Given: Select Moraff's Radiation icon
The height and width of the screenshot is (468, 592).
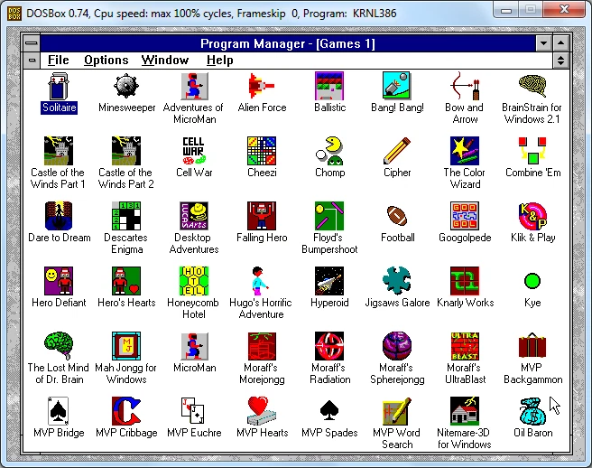Looking at the screenshot, I should (x=329, y=346).
